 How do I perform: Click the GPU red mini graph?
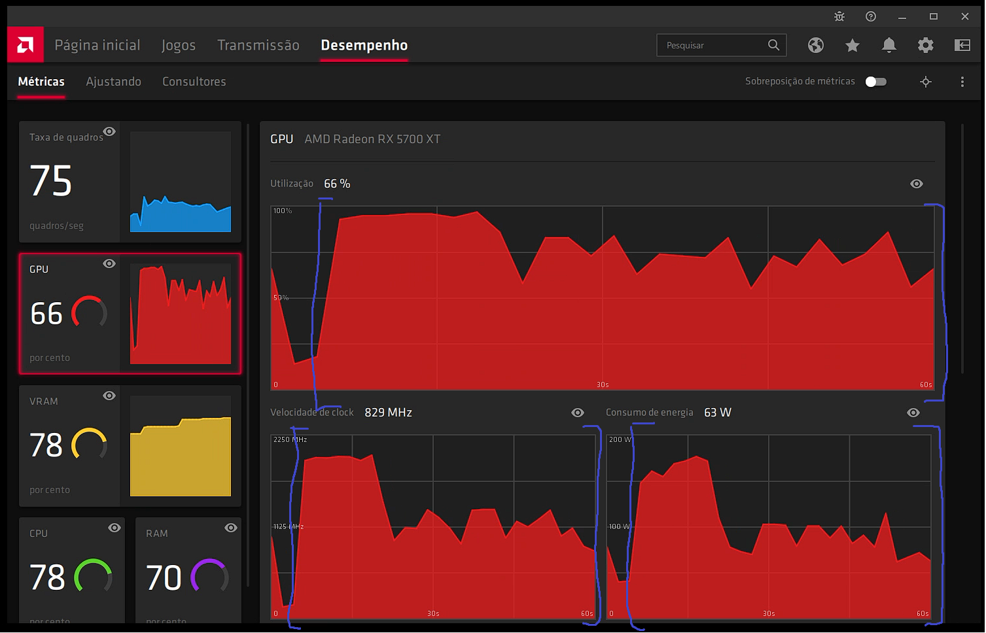tap(181, 314)
